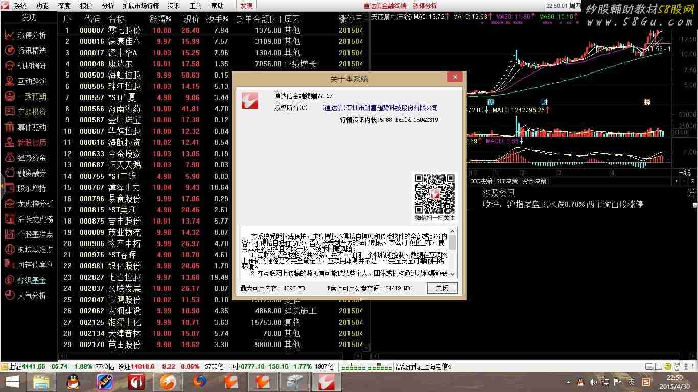Click the volume icon in system tray
The image size is (698, 392).
point(593,382)
